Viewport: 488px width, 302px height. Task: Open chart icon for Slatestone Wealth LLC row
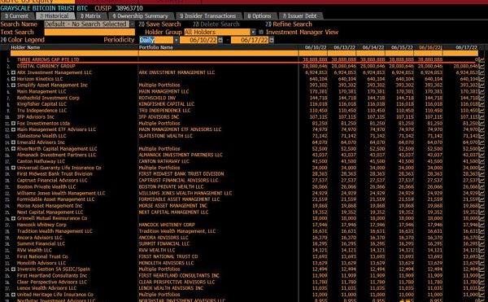point(481,136)
